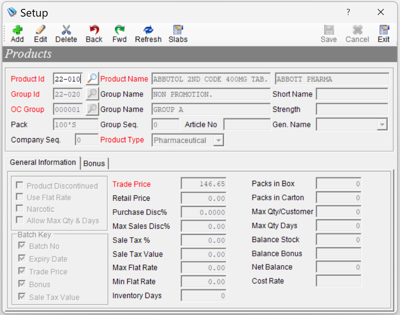Toggle Sale Tax Value batch key checkbox
This screenshot has height=315, width=400.
pyautogui.click(x=22, y=297)
